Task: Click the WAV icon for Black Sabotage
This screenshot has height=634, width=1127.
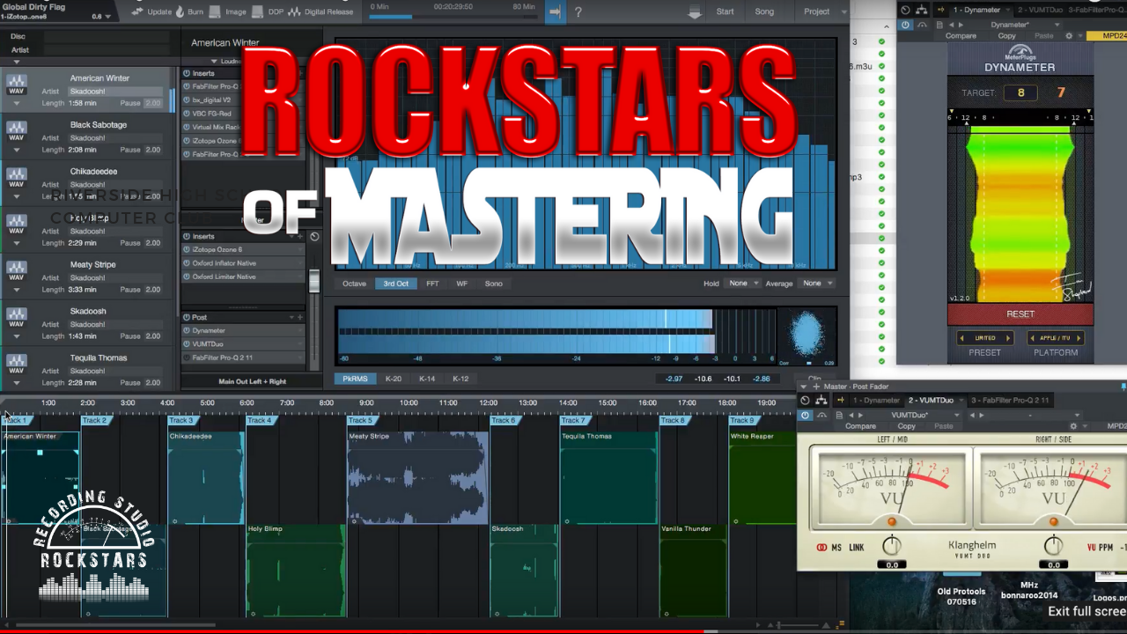Action: [16, 131]
